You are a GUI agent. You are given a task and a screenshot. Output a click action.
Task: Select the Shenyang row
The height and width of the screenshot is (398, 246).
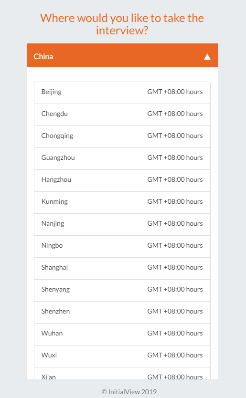122,290
